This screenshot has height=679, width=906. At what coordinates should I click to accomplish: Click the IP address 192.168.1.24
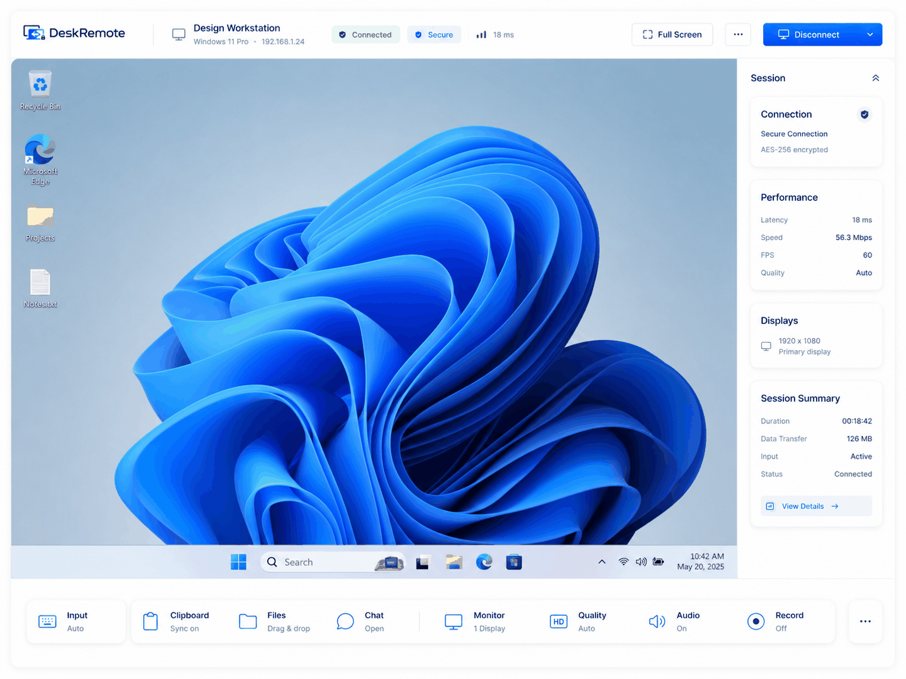[x=283, y=42]
